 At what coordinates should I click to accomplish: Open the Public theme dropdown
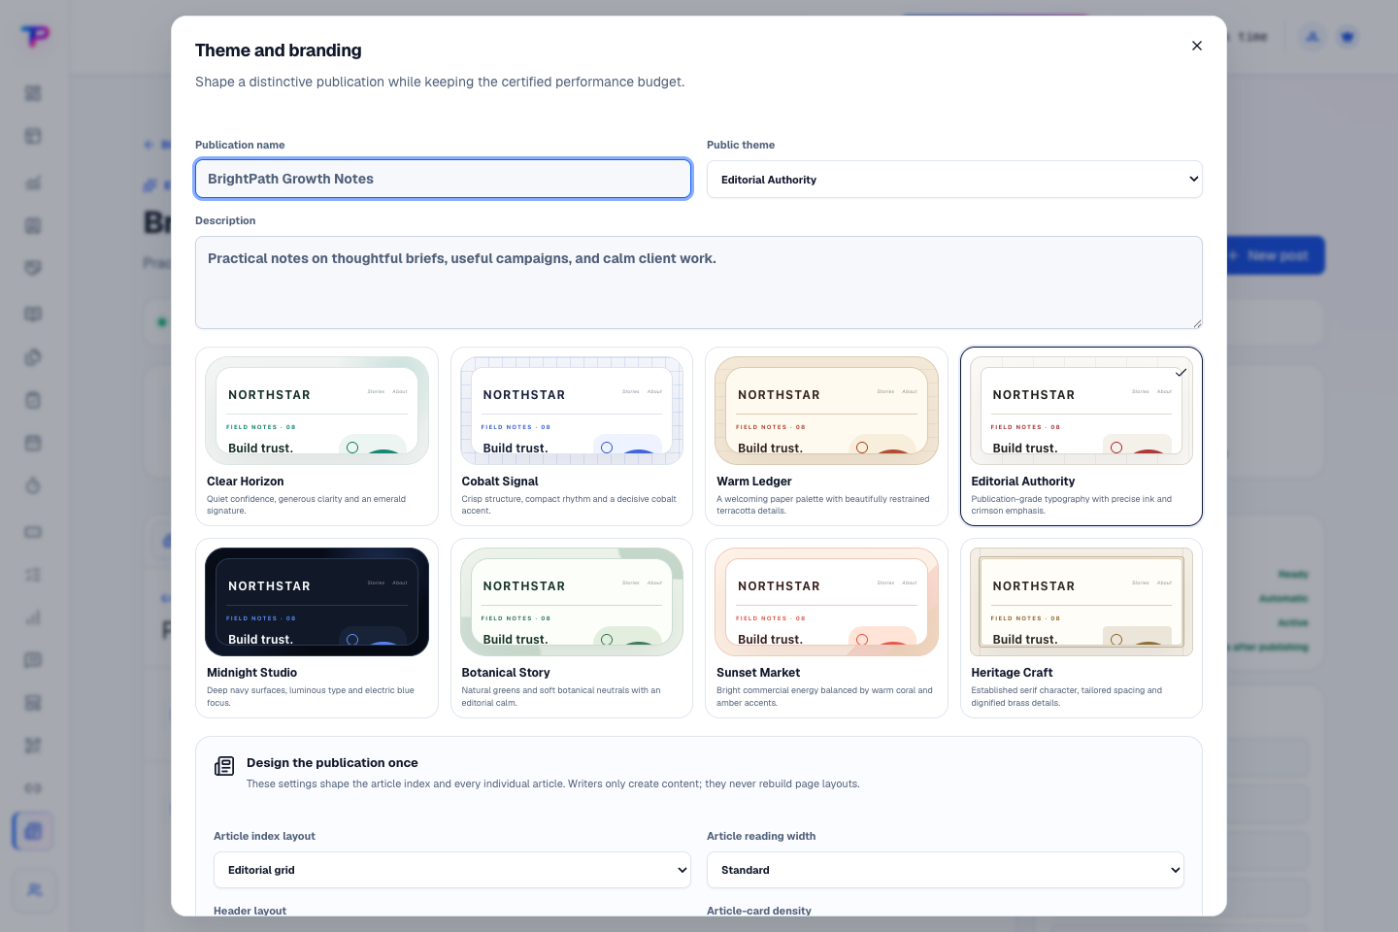[x=954, y=180]
